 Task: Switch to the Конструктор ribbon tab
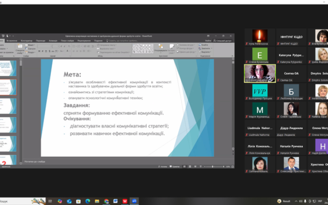[x=27, y=41]
